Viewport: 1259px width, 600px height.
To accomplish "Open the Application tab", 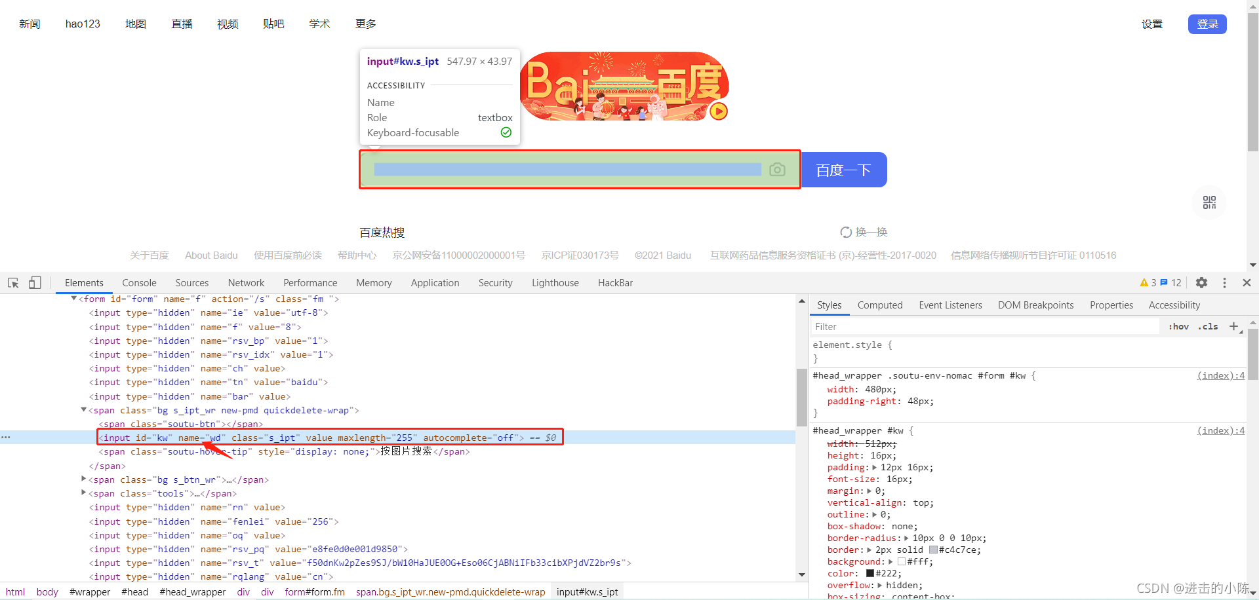I will click(435, 283).
